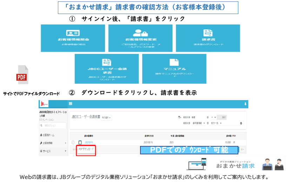
Task: Click the JBCCユーザー会請求書 page heading
Action: (x=86, y=117)
